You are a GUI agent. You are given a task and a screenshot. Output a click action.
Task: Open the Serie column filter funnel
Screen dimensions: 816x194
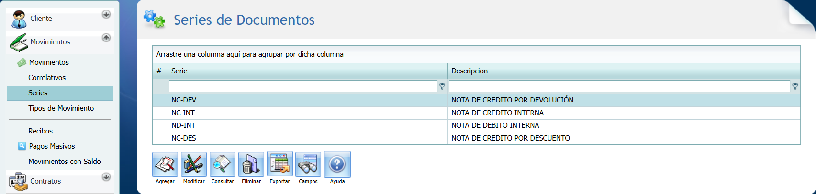[x=442, y=86]
